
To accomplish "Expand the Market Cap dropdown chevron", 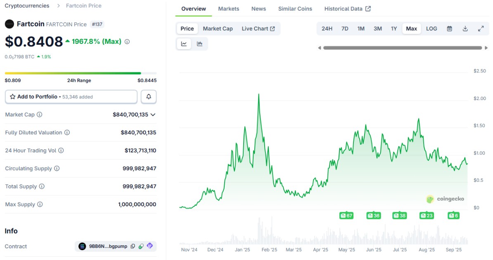I will pos(153,114).
